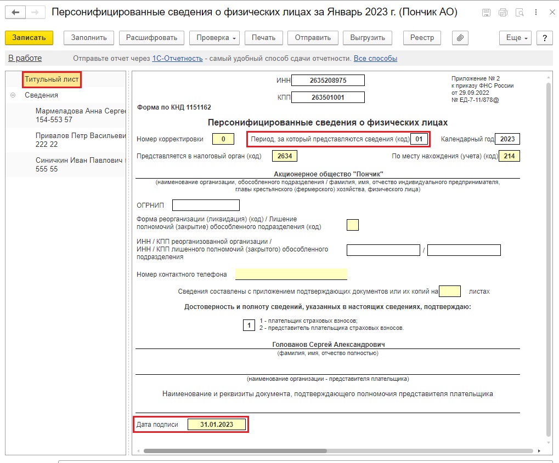Open the В работе status link
The image size is (559, 463).
click(x=25, y=58)
